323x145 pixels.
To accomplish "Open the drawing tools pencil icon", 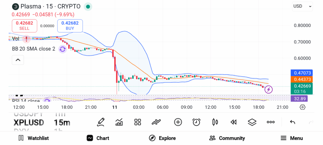I will coord(101,122).
